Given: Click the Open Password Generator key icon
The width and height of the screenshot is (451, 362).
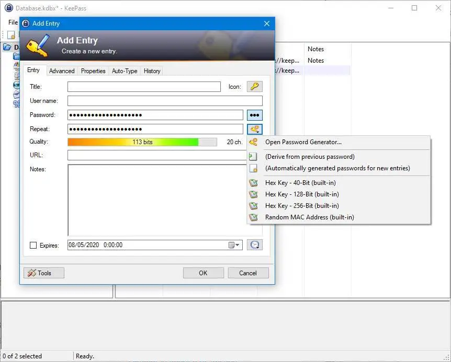Looking at the screenshot, I should [253, 142].
